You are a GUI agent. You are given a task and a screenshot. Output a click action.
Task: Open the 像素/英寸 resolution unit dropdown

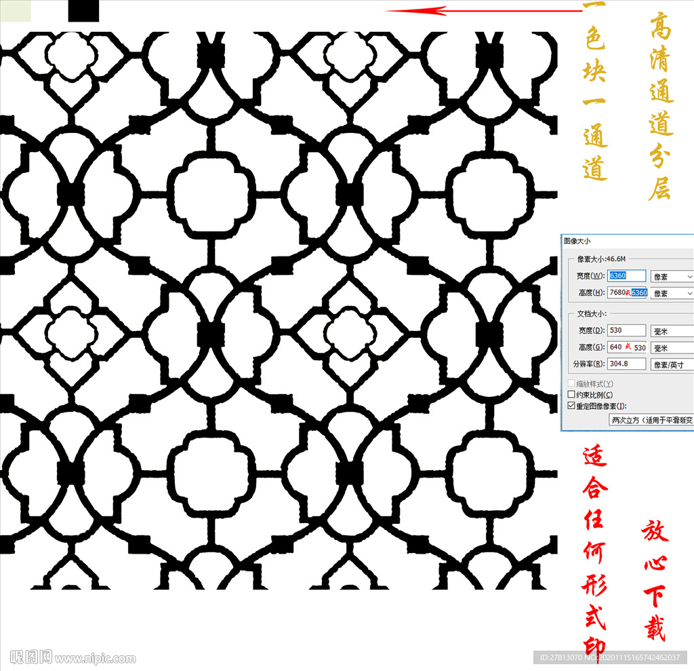(x=672, y=365)
